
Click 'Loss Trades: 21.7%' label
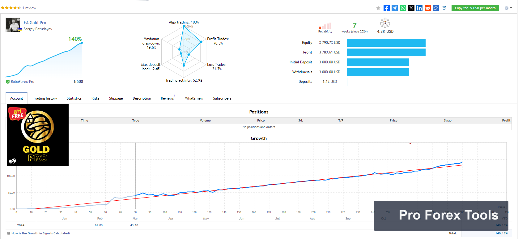[x=217, y=67]
